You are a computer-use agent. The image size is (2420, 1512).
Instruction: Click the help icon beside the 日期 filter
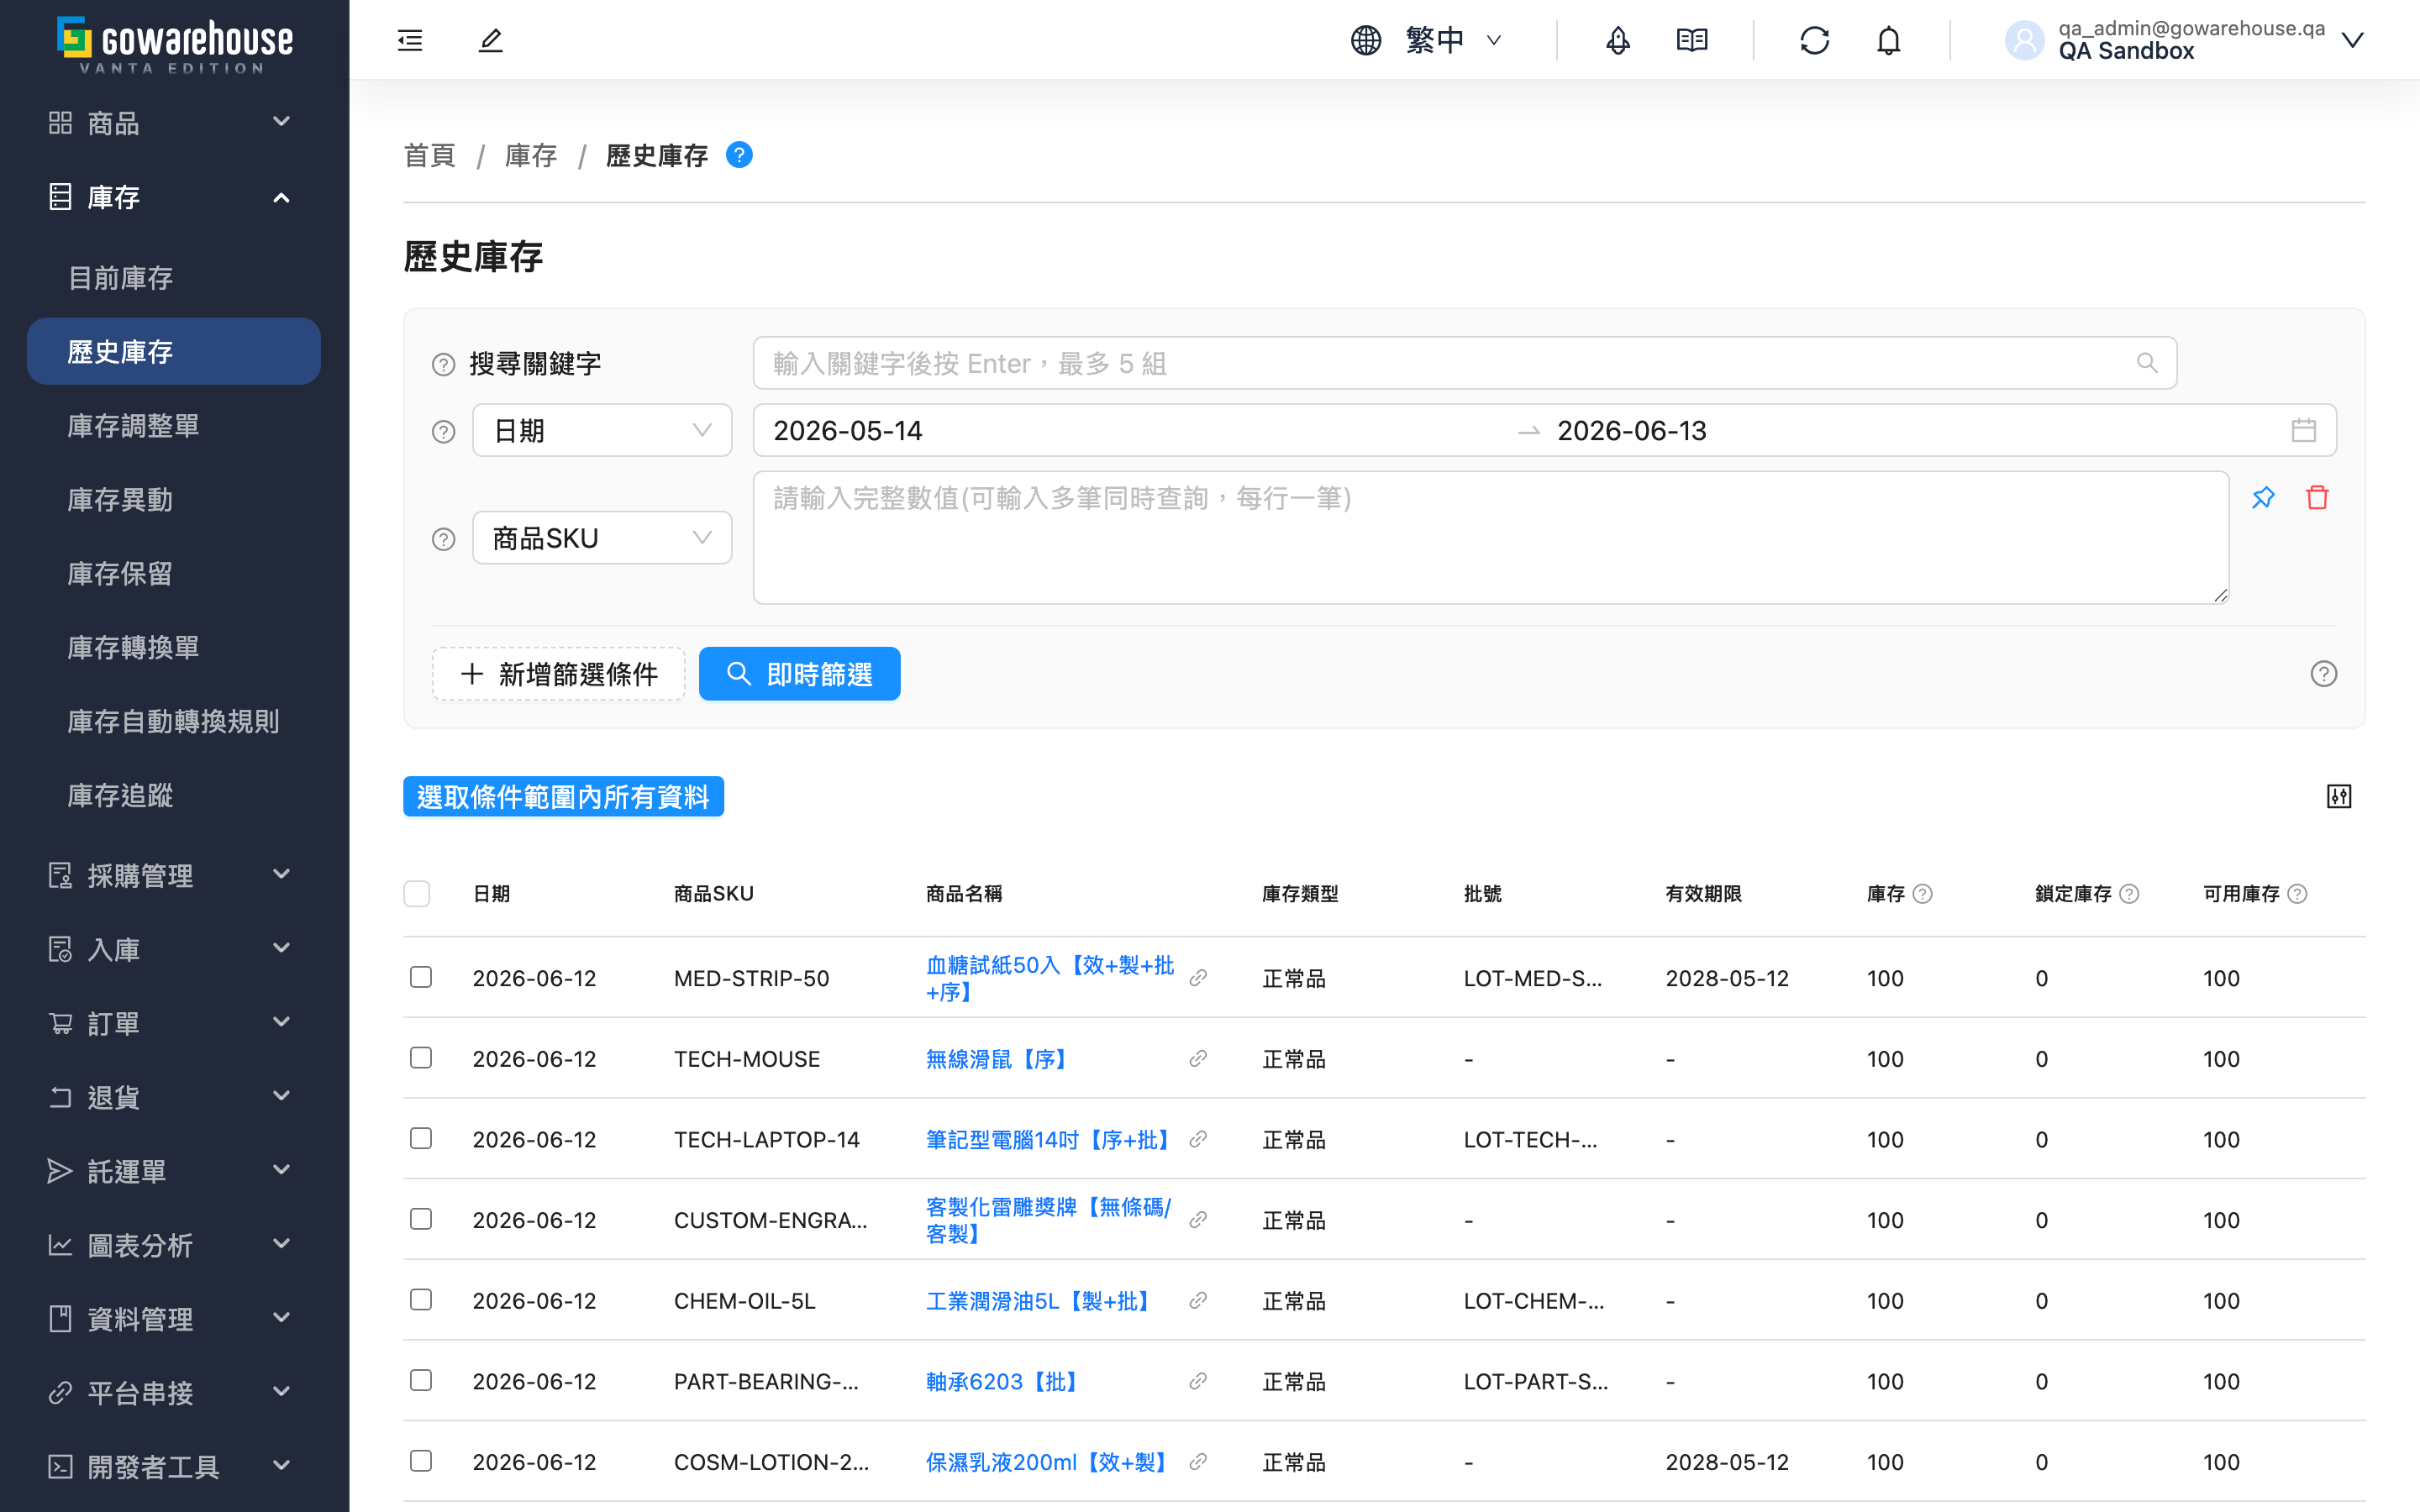pyautogui.click(x=443, y=431)
